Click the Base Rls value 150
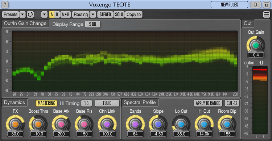The height and width of the screenshot is (141, 272). point(84,134)
